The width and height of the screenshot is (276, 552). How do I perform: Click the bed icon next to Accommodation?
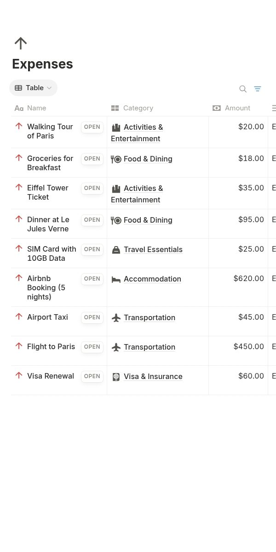(116, 279)
